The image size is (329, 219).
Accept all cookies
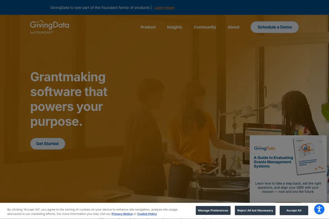click(294, 210)
